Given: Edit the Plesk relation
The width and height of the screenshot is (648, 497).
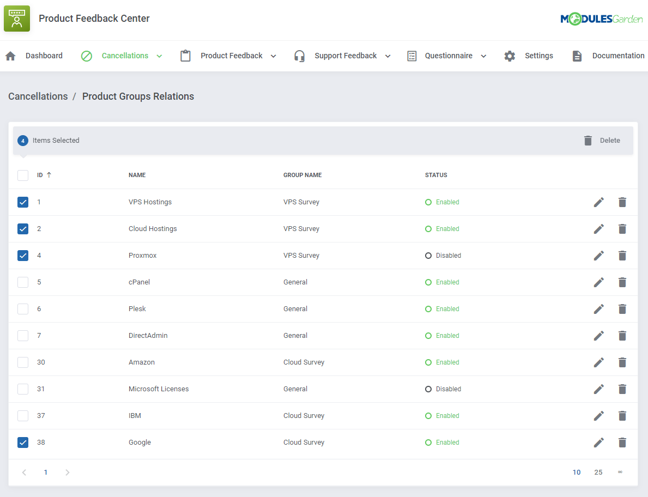Looking at the screenshot, I should pos(599,309).
